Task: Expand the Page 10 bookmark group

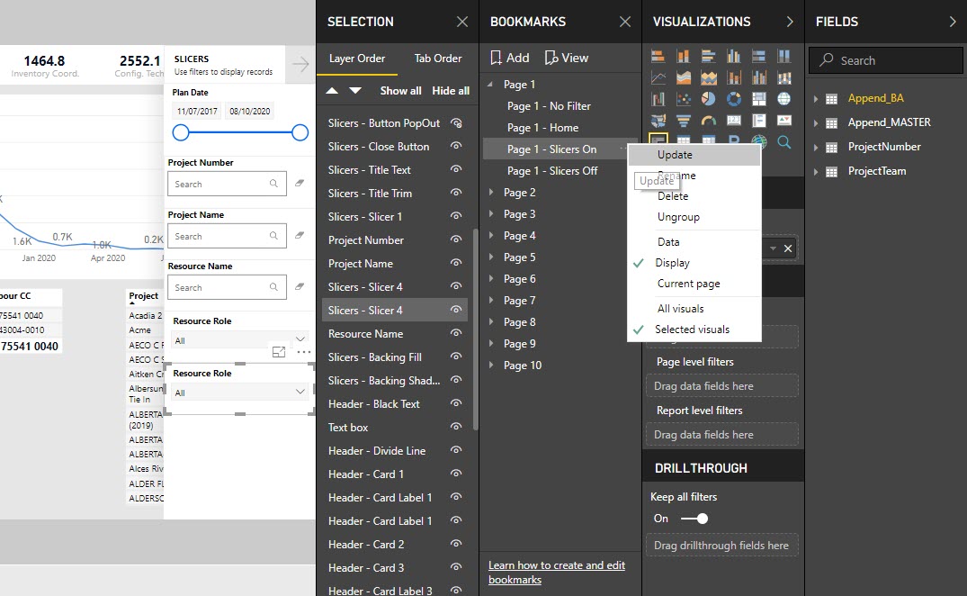Action: [491, 366]
